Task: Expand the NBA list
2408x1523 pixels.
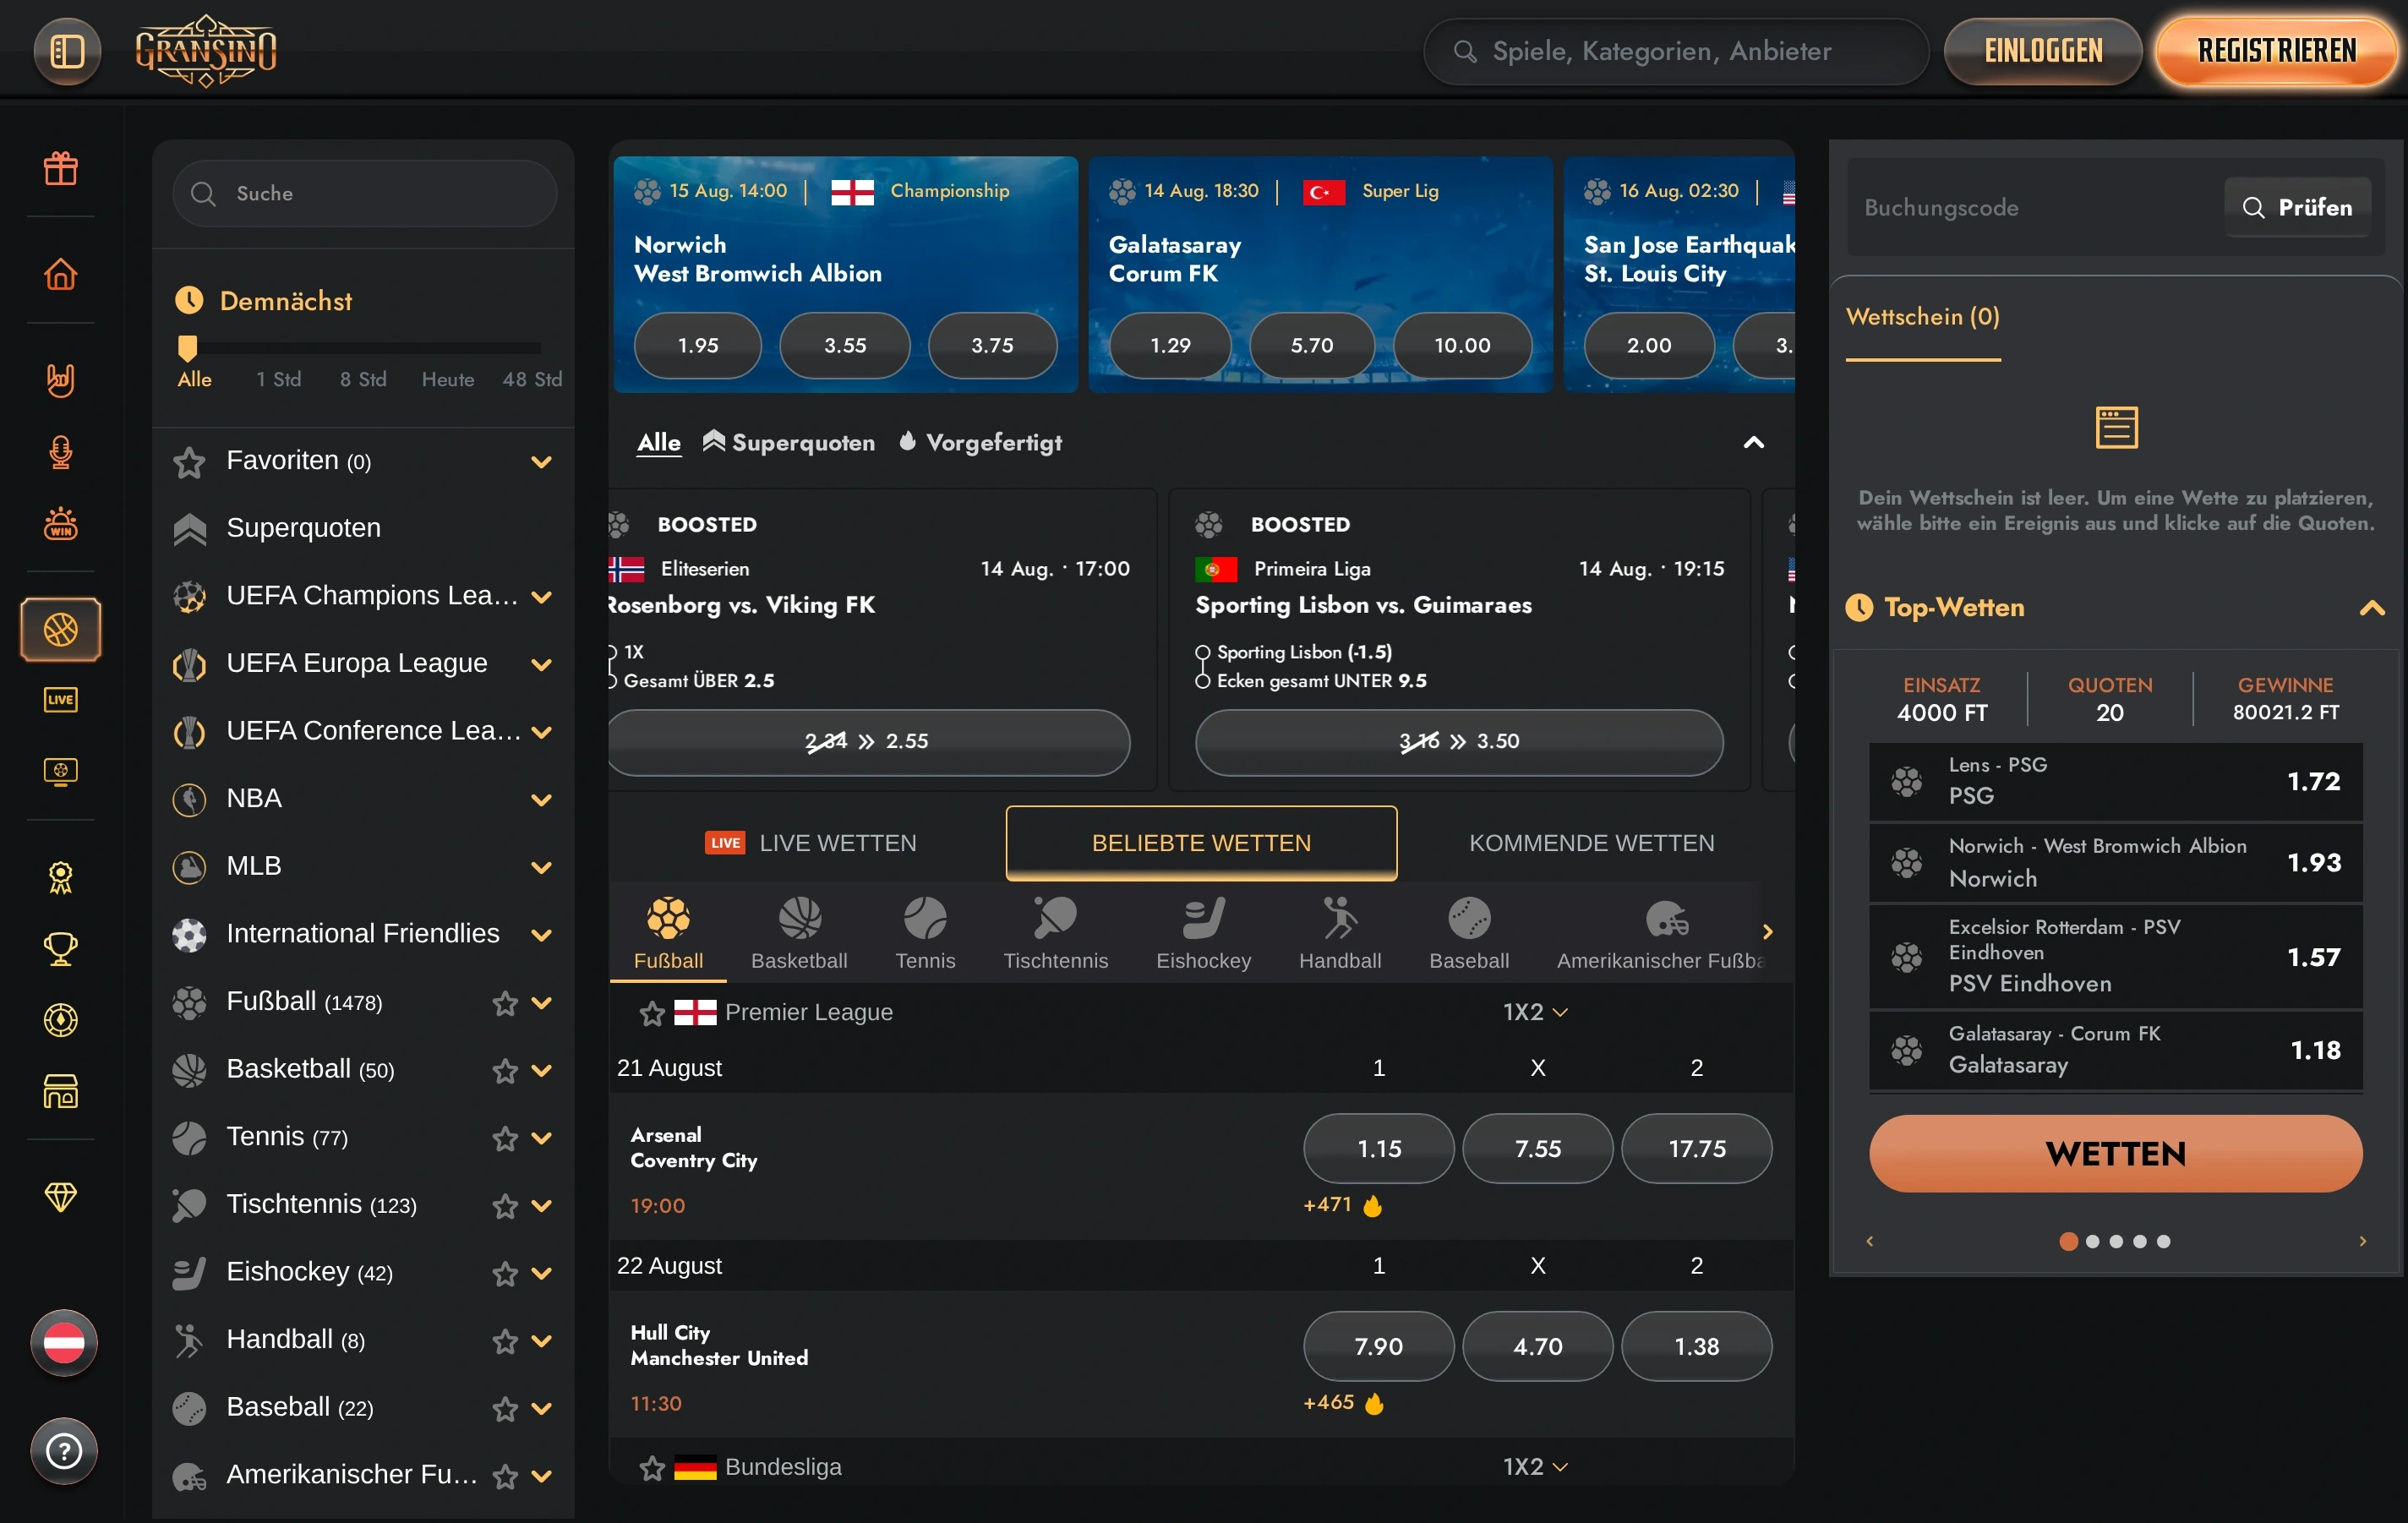Action: coord(541,800)
